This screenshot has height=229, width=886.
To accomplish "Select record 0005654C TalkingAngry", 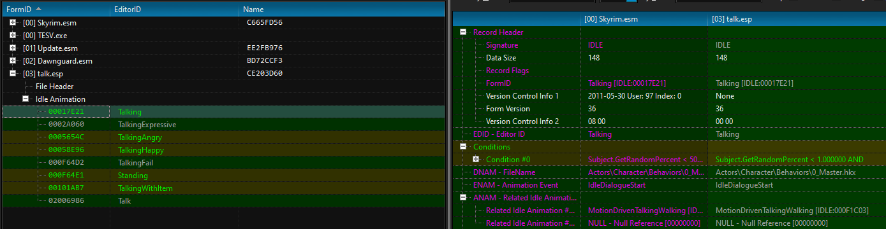I will (223, 137).
